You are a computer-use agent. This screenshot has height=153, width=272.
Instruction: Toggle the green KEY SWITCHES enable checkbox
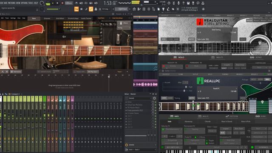click(162, 147)
